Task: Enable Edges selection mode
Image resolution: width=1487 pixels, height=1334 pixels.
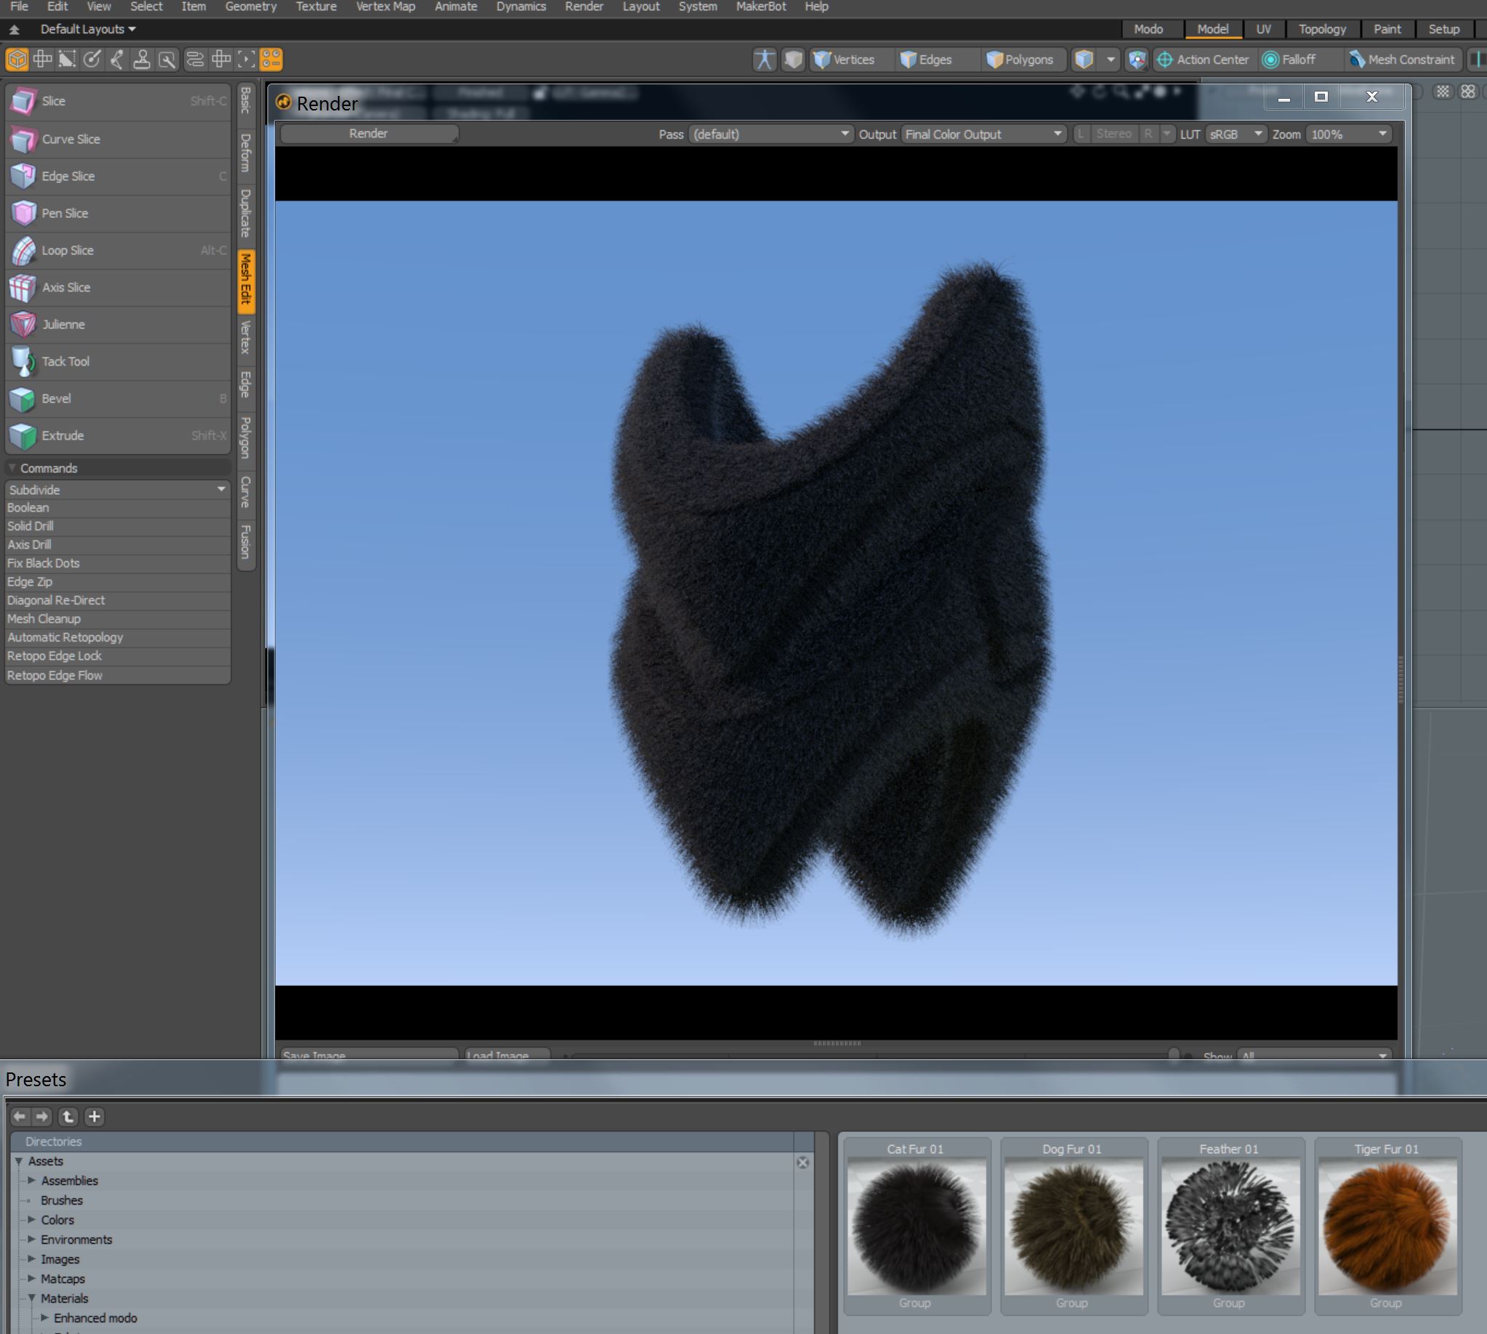Action: point(927,60)
